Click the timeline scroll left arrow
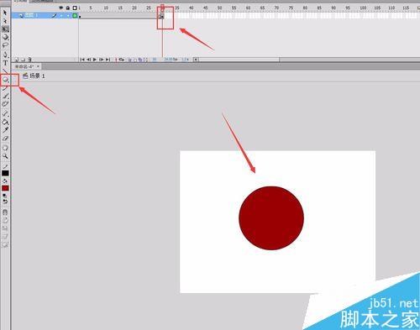Screen dimensions: 420x330 coord(197,60)
